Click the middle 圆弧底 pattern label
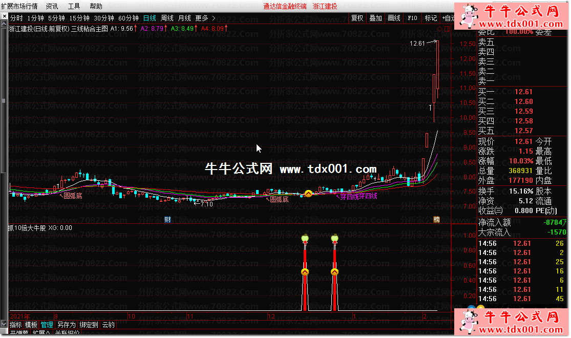Viewport: 571px width, 338px height. pyautogui.click(x=279, y=200)
